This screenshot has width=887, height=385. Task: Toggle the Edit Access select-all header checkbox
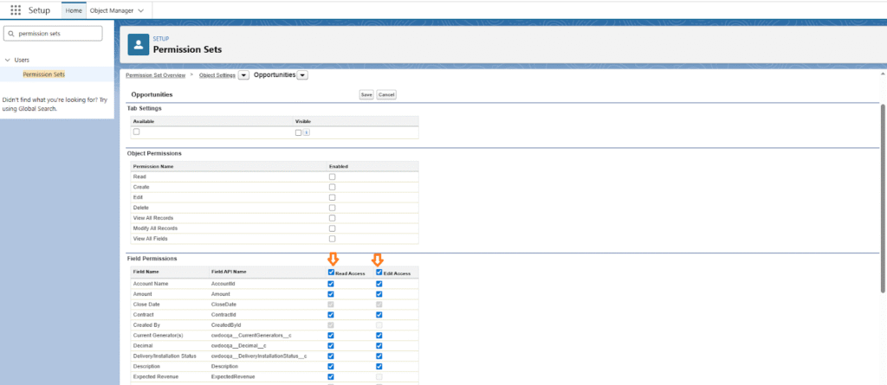[x=379, y=273]
